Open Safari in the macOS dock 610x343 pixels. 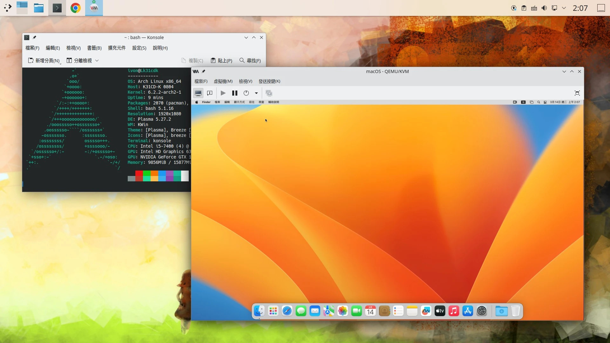(x=287, y=311)
